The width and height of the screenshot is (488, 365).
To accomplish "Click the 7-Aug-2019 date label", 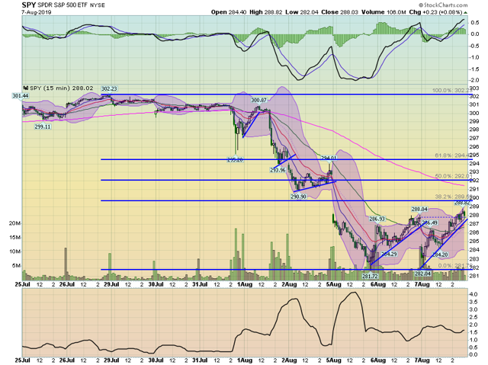I will click(37, 12).
